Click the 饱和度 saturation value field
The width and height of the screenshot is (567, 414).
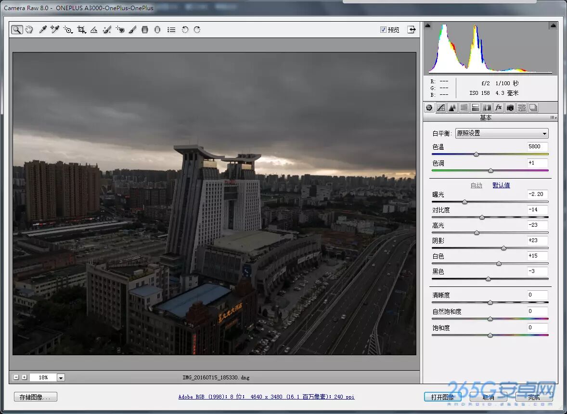[x=537, y=327]
